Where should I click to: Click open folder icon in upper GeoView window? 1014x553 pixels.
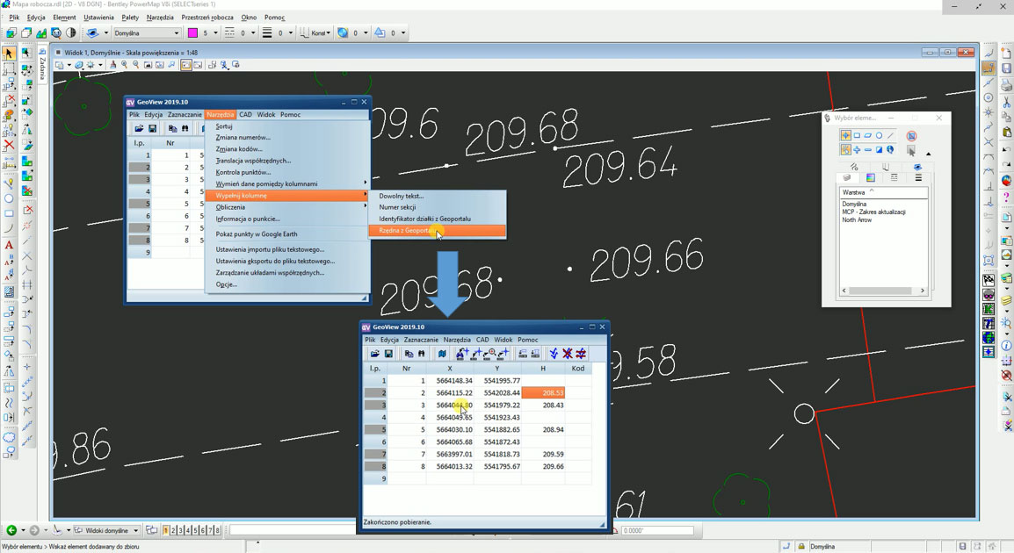[x=138, y=128]
